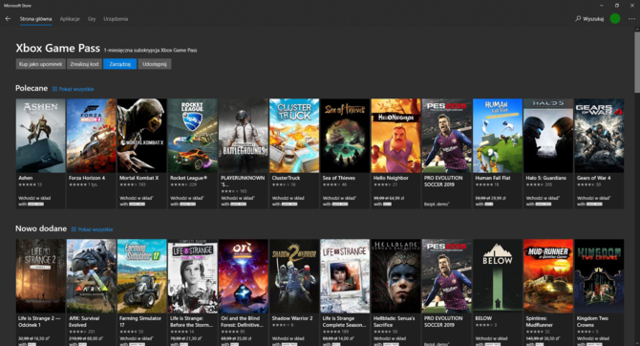Open BELOW game cover
This screenshot has width=640, height=346.
pyautogui.click(x=498, y=276)
